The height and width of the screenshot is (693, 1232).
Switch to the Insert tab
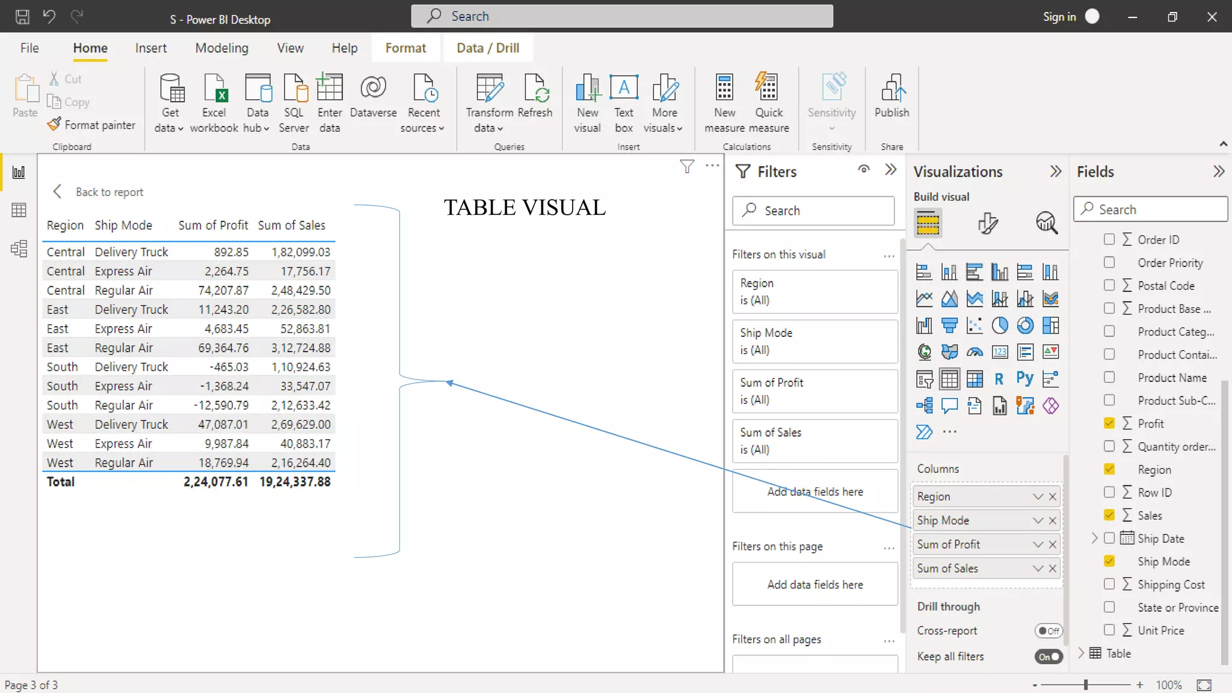coord(151,48)
